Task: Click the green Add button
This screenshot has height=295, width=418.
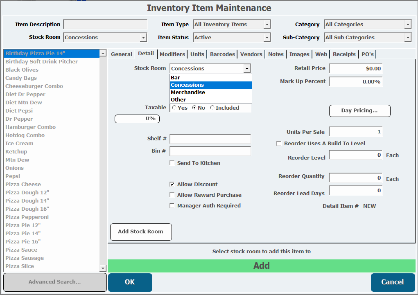Action: (x=261, y=266)
